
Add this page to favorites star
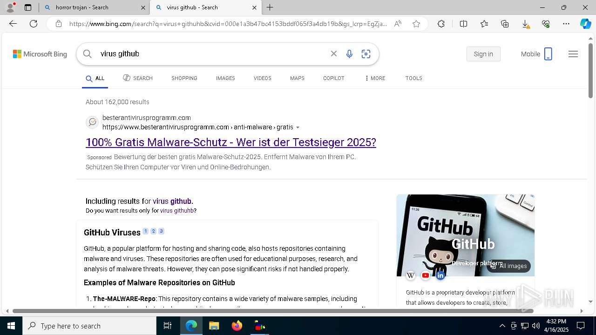pos(416,24)
